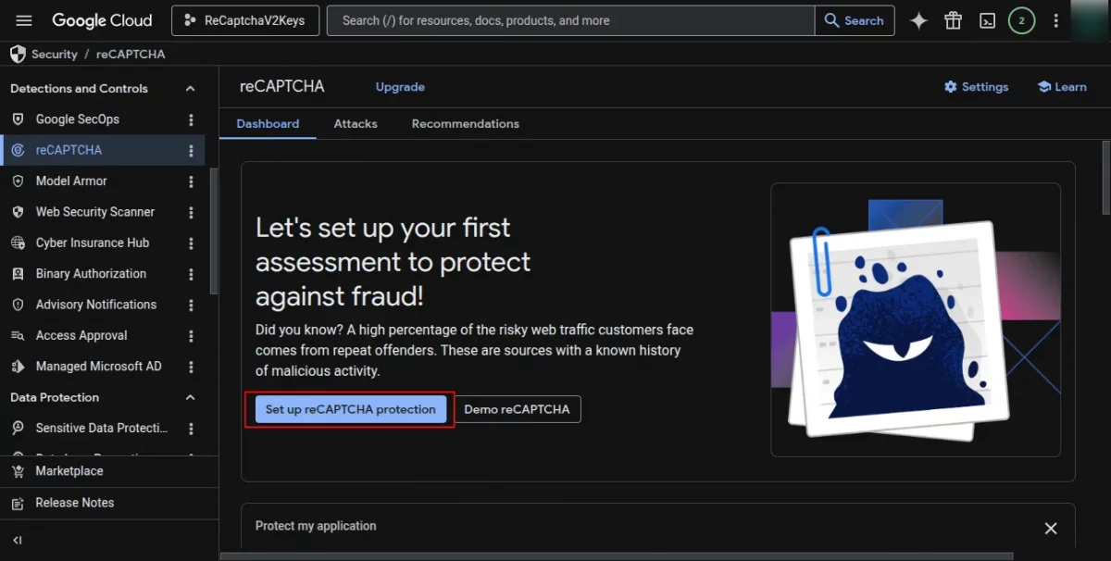The height and width of the screenshot is (561, 1111).
Task: Open the notifications badge showing 2
Action: 1021,20
